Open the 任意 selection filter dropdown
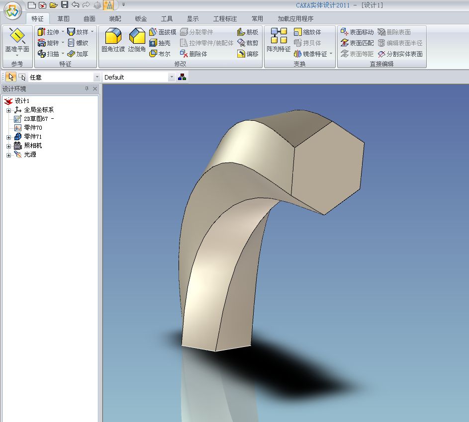The width and height of the screenshot is (469, 422). [97, 77]
